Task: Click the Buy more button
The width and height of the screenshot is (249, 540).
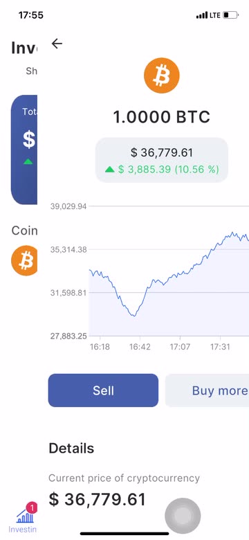Action: point(207,390)
